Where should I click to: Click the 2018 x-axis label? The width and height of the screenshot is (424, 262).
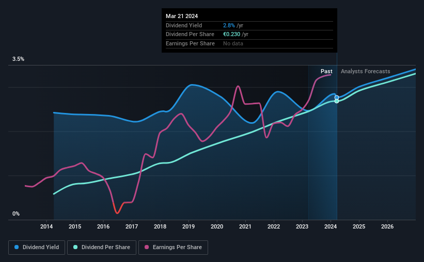(160, 226)
